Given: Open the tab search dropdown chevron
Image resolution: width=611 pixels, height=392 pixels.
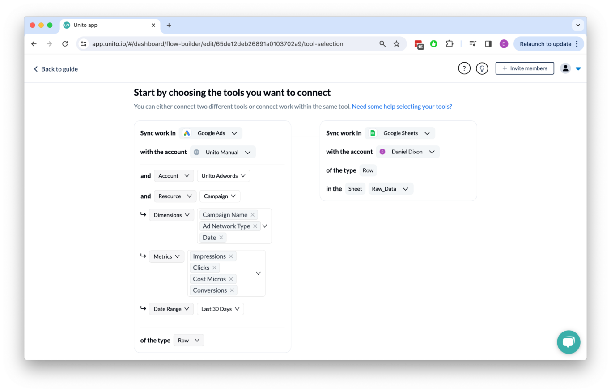Looking at the screenshot, I should click(578, 25).
